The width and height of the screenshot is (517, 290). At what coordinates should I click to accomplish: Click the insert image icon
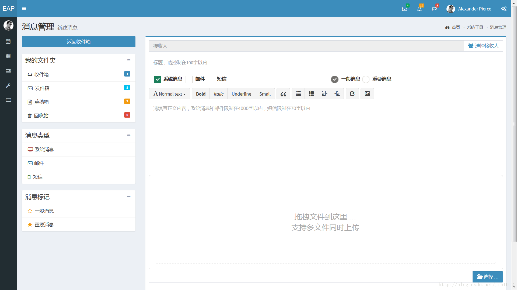[367, 93]
